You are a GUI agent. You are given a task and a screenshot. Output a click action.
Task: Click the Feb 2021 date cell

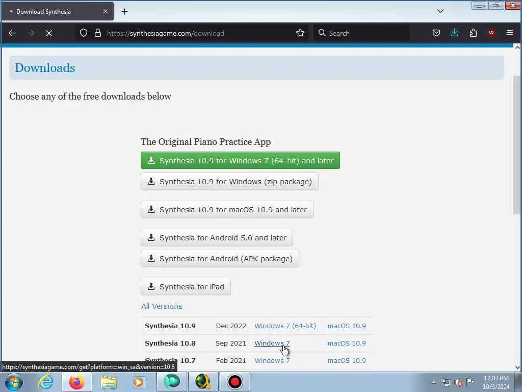click(231, 361)
